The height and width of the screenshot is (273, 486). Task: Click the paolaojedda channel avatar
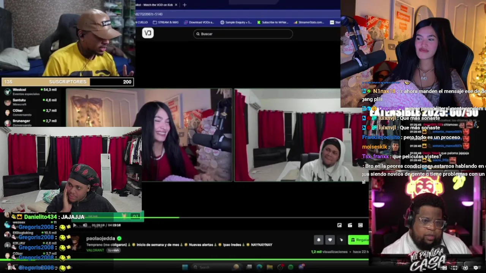(x=76, y=243)
